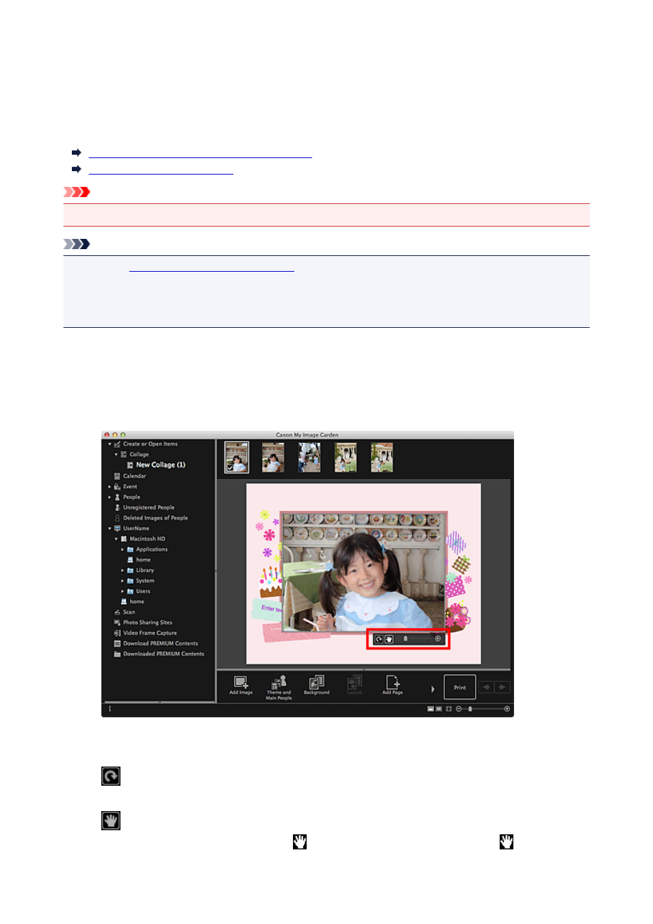Click the Add Page icon
Image resolution: width=653 pixels, height=924 pixels.
[393, 682]
